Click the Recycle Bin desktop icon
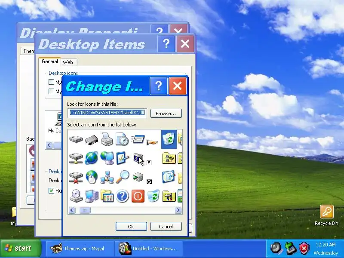 pyautogui.click(x=326, y=215)
